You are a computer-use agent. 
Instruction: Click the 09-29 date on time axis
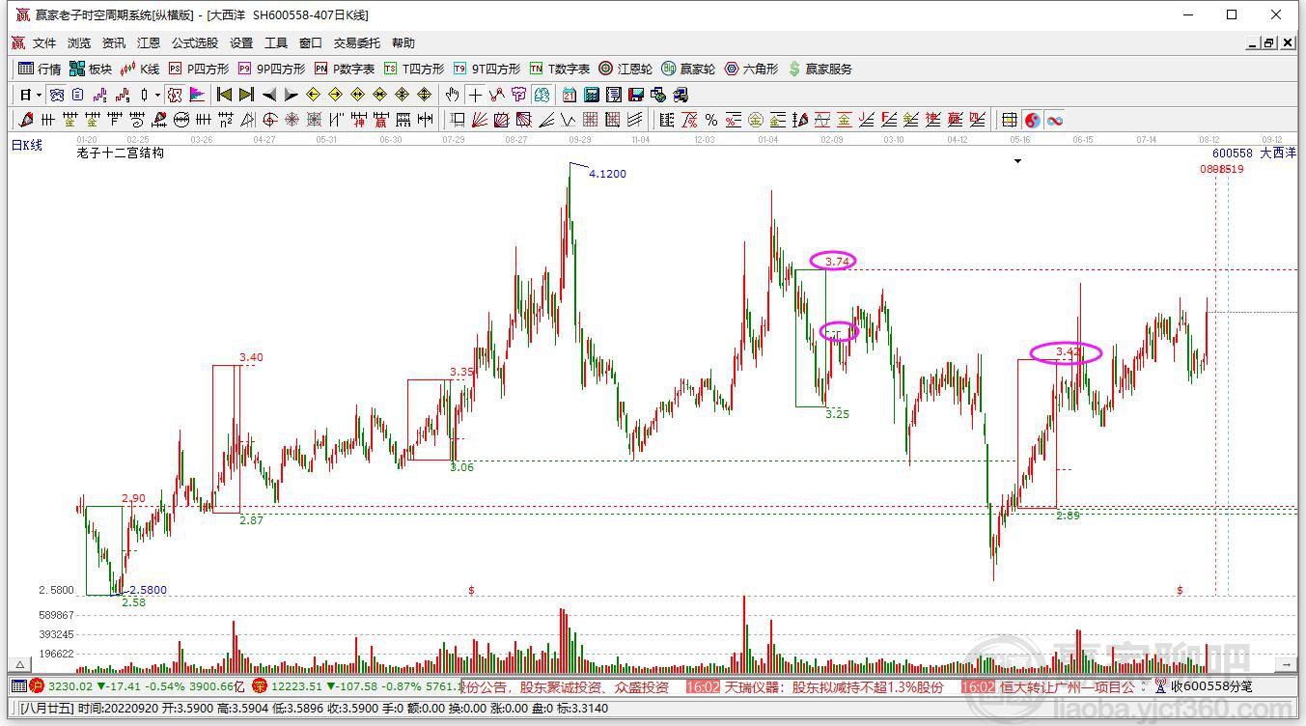click(579, 139)
